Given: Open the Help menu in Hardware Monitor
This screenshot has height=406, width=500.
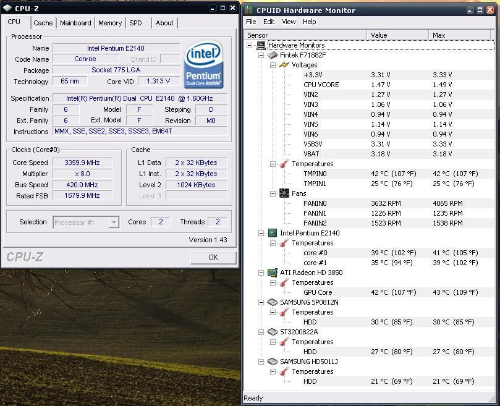Looking at the screenshot, I should tap(309, 22).
